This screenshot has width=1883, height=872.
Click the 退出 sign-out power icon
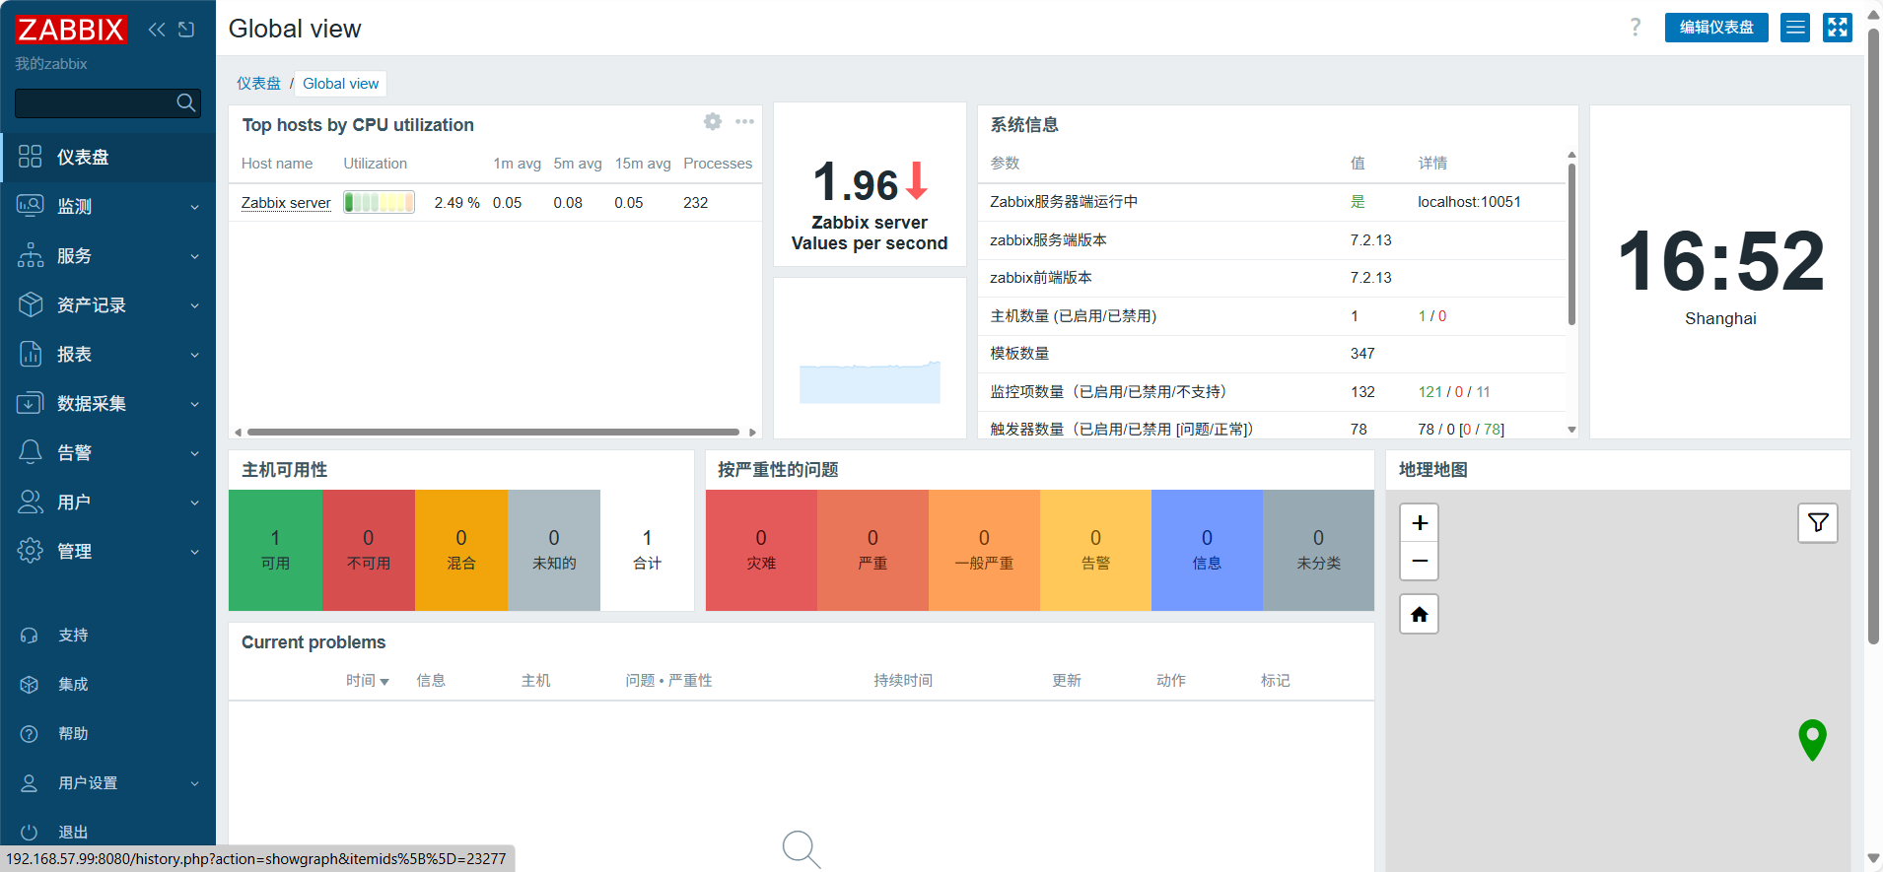[30, 833]
